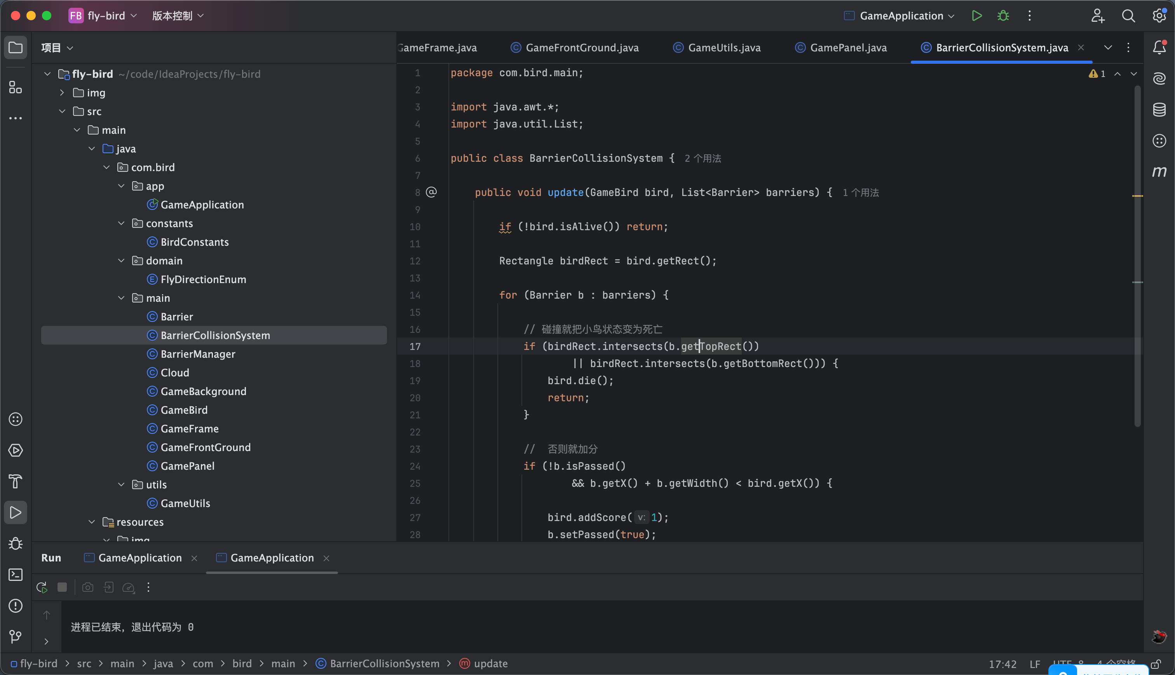Image resolution: width=1175 pixels, height=675 pixels.
Task: Open the Database tool window
Action: click(1159, 109)
